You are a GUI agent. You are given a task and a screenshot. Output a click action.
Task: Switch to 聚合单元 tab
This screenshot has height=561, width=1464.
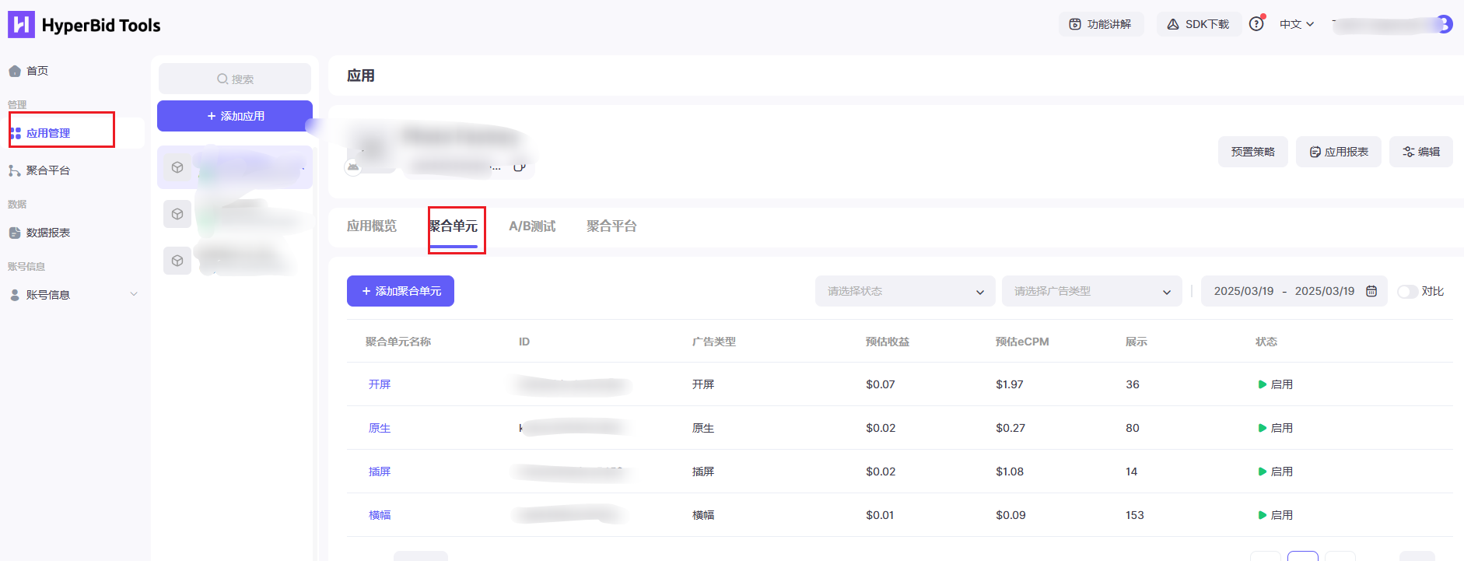click(454, 226)
